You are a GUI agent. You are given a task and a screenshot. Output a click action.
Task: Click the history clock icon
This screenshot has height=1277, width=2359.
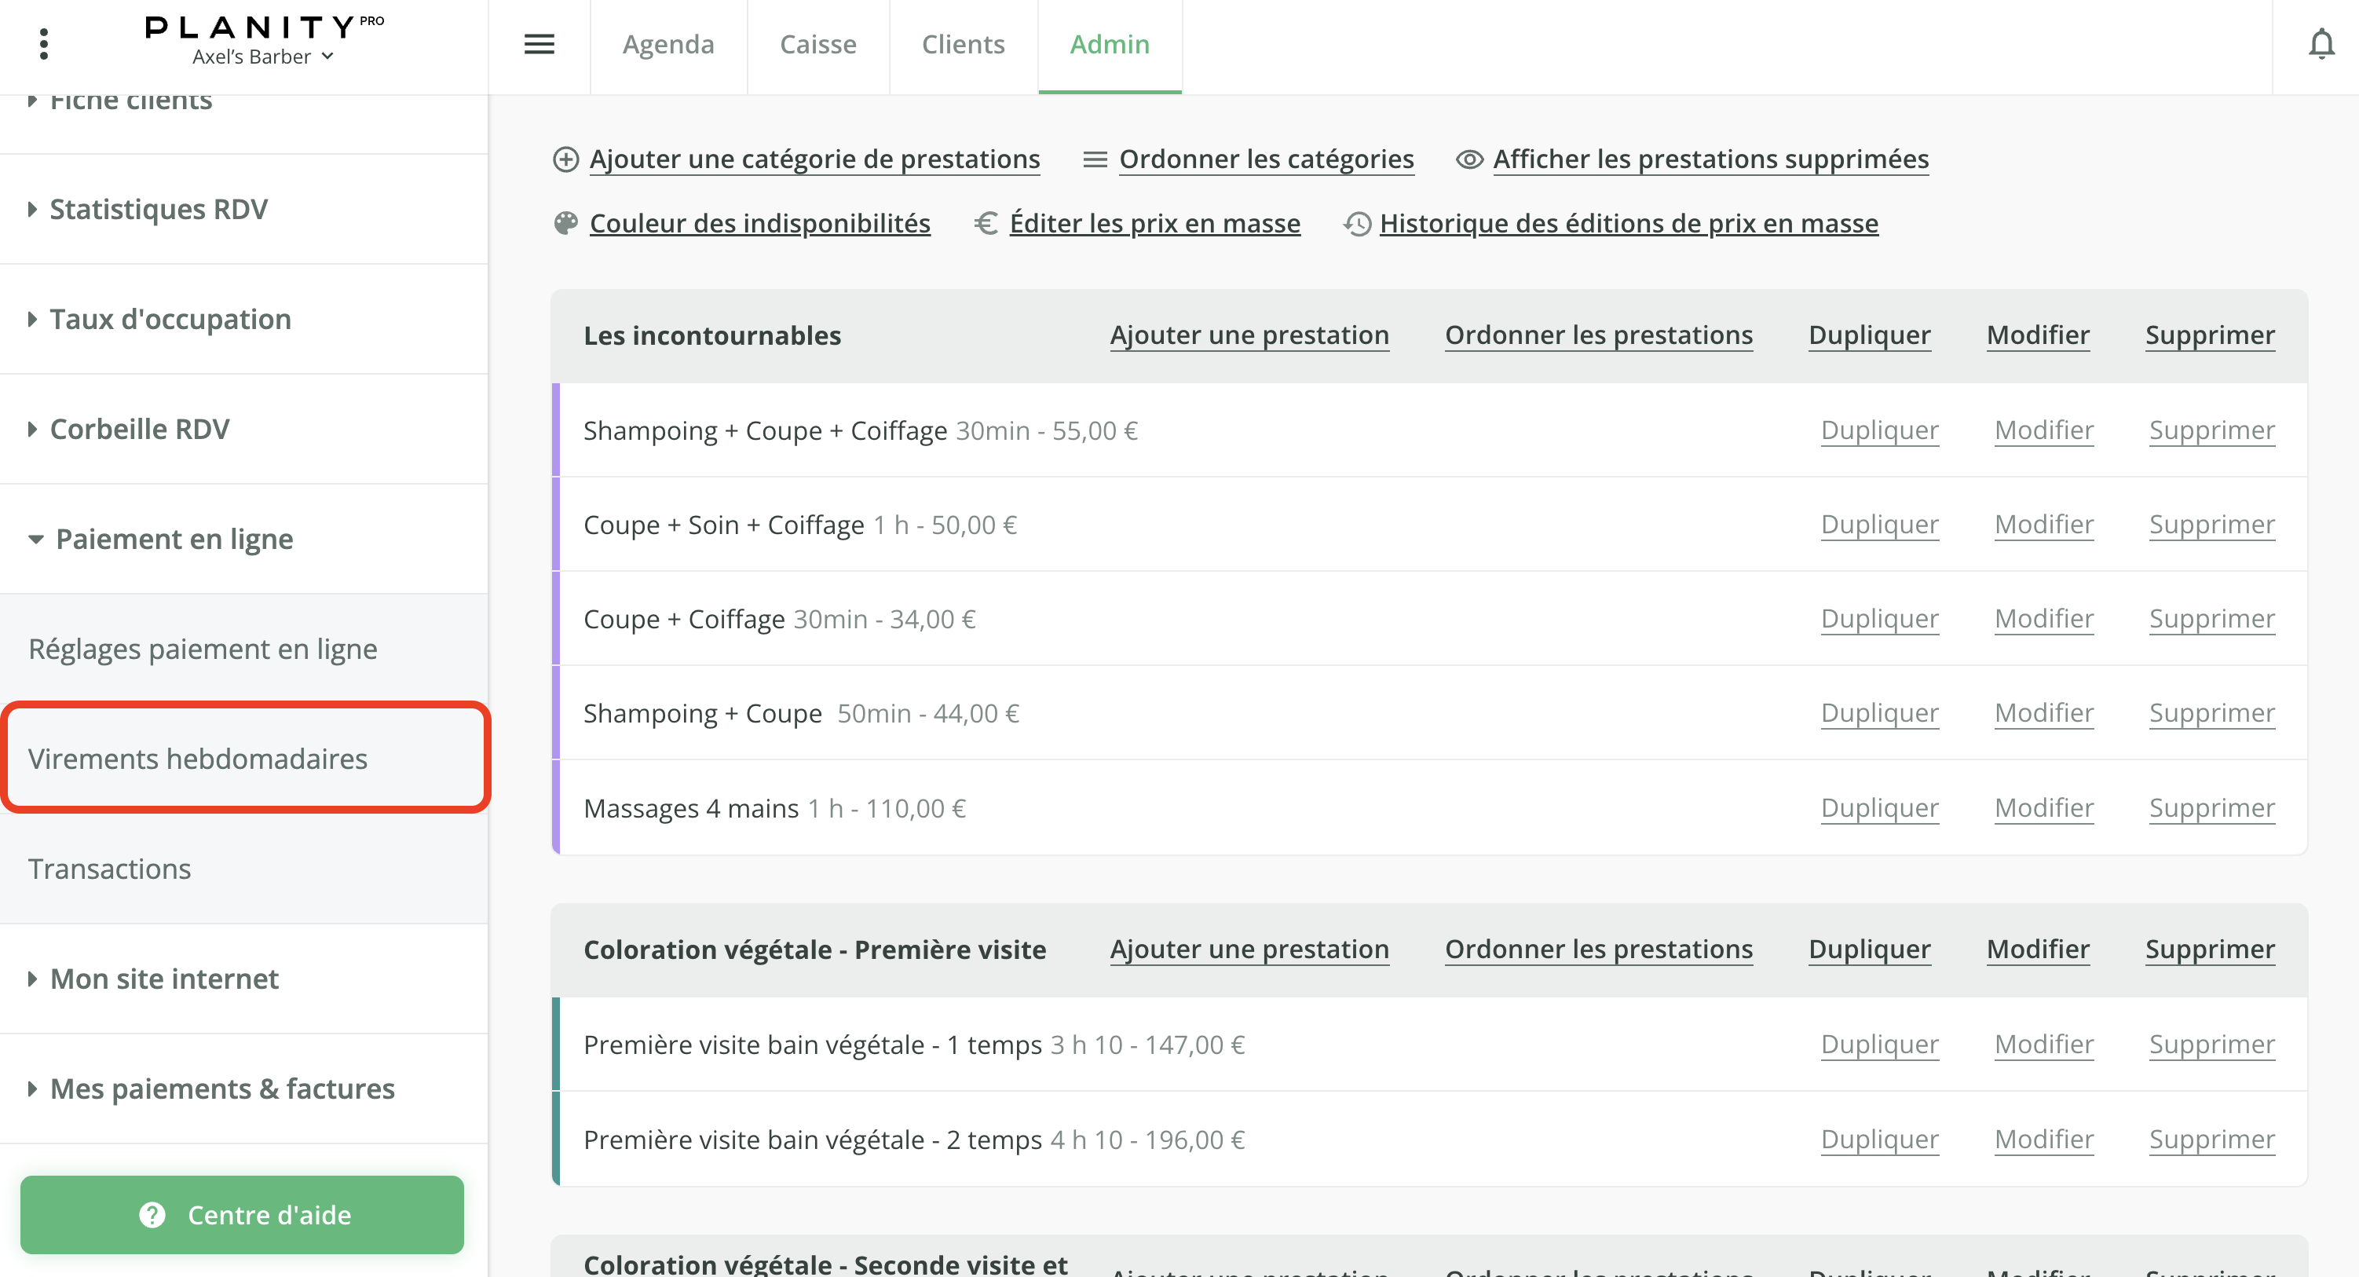pos(1357,224)
